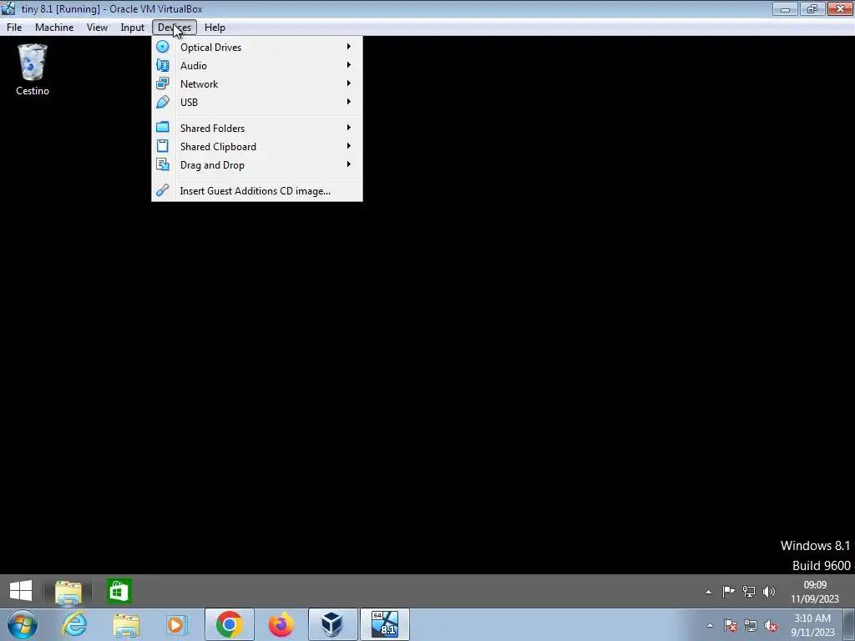This screenshot has height=641, width=855.
Task: Open the Help menu
Action: (x=215, y=28)
